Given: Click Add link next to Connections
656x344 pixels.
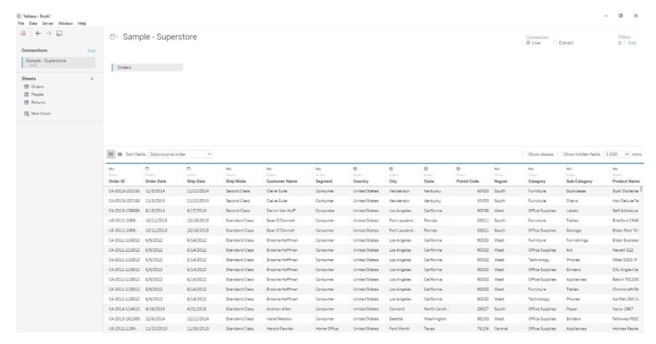Looking at the screenshot, I should (x=91, y=51).
